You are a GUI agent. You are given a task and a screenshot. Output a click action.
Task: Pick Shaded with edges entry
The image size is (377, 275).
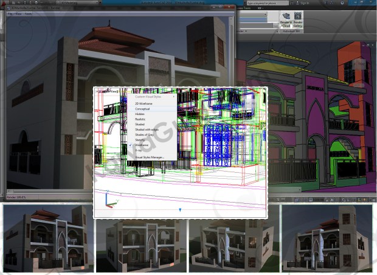[x=152, y=130]
